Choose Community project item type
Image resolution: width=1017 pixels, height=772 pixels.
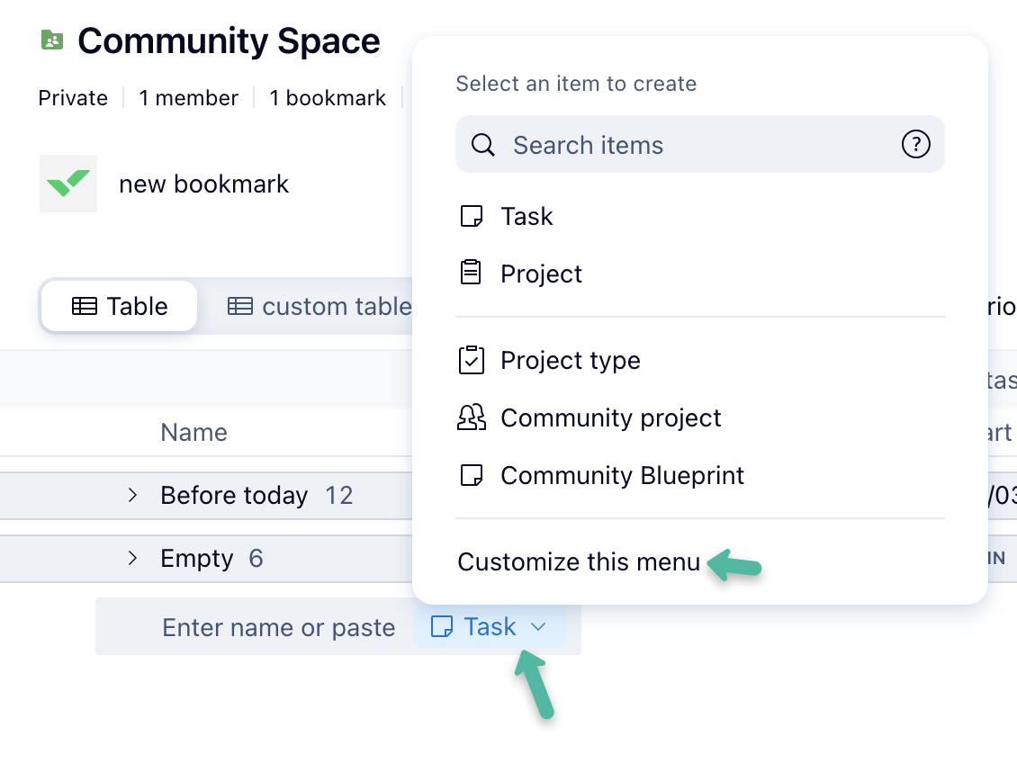[610, 417]
